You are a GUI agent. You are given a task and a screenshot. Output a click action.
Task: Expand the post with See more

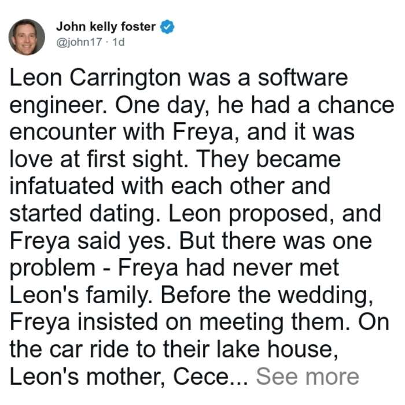pyautogui.click(x=307, y=377)
